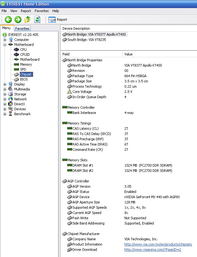Click the CPU chip icon in tree
The height and width of the screenshot is (257, 197).
(16, 50)
